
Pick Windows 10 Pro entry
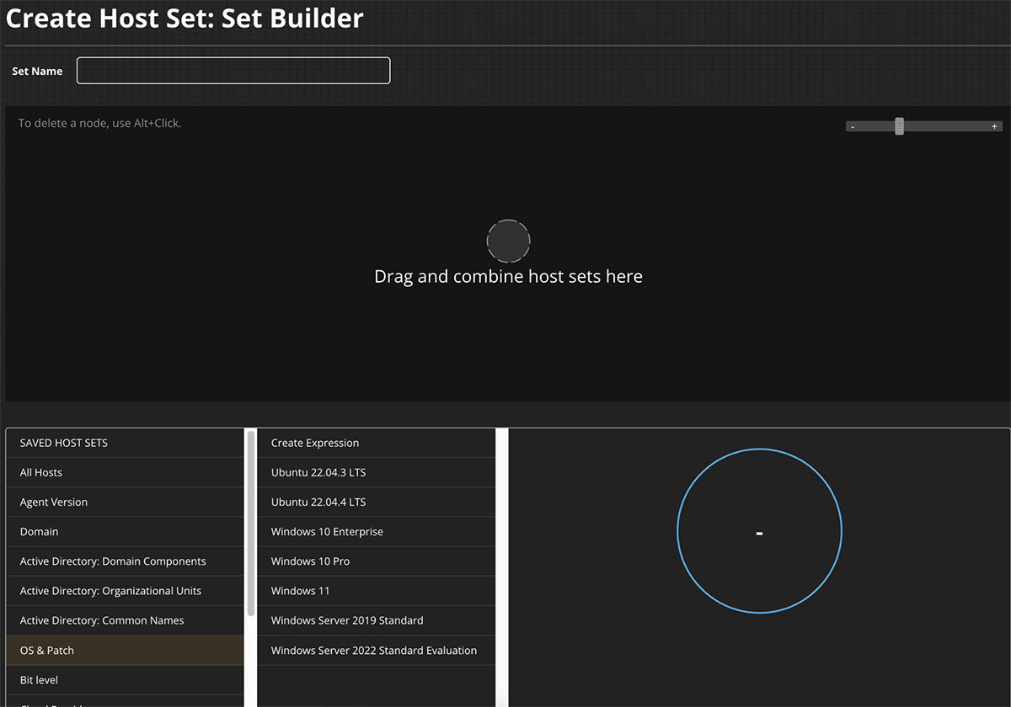377,561
